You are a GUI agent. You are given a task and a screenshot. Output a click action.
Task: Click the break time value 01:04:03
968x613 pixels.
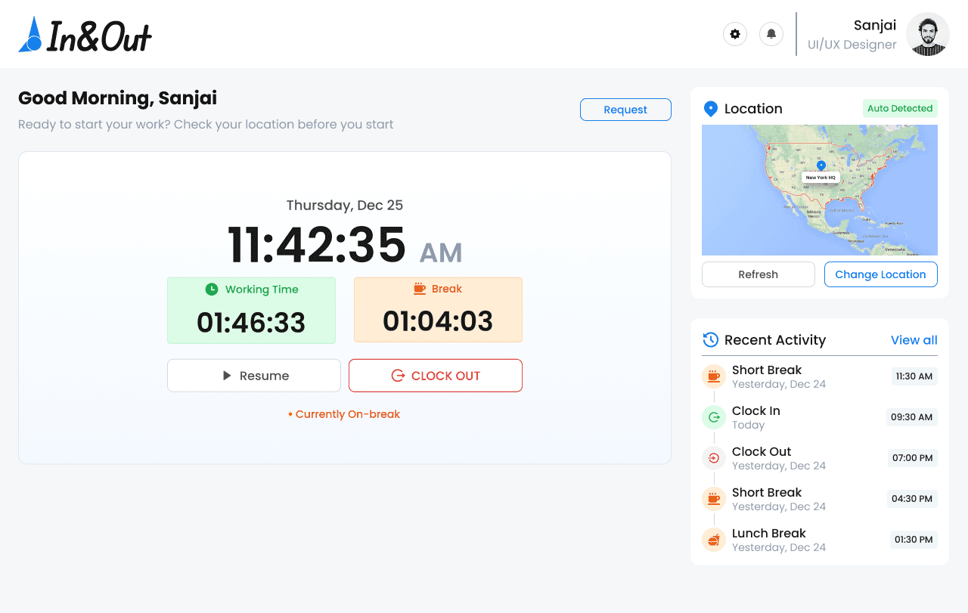[438, 321]
